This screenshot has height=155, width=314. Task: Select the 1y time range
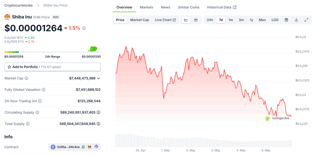click(251, 20)
